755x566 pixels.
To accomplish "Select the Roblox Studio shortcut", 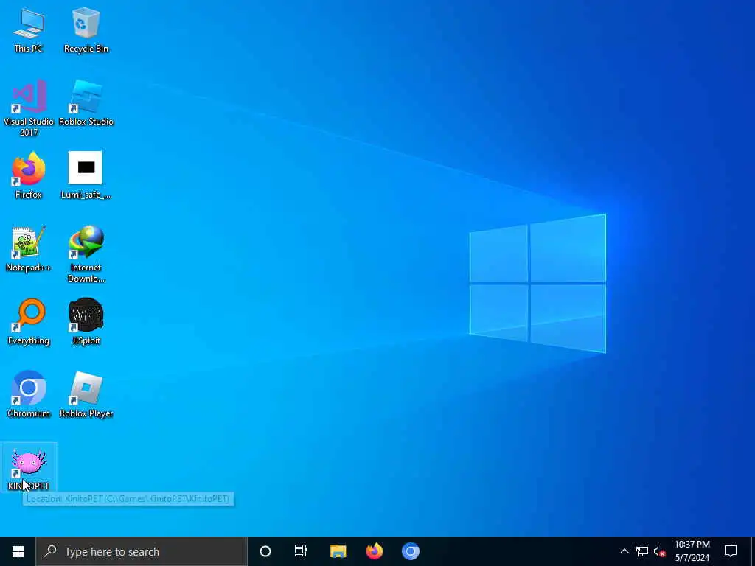I will tap(86, 103).
